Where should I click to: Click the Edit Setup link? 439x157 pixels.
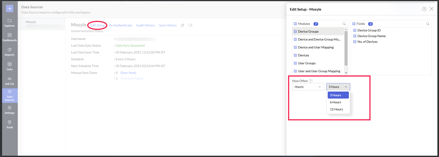click(98, 25)
